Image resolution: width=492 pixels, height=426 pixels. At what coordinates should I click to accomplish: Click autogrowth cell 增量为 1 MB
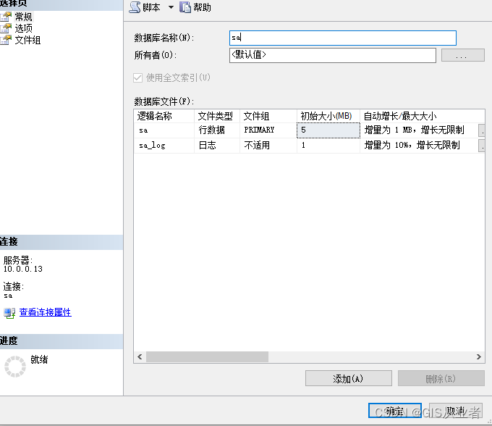pos(419,130)
